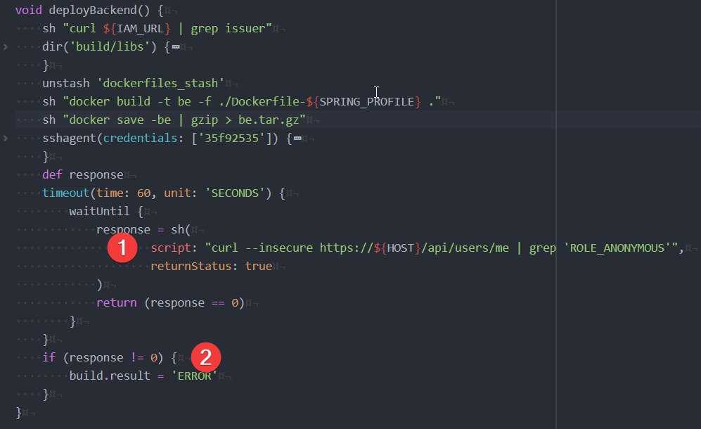The width and height of the screenshot is (701, 429).
Task: Click the '35f92535' credential ID string
Action: [231, 139]
